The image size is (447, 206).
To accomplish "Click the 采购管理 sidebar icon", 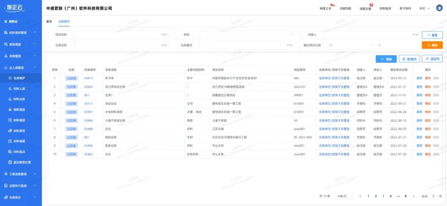I will tap(6, 56).
